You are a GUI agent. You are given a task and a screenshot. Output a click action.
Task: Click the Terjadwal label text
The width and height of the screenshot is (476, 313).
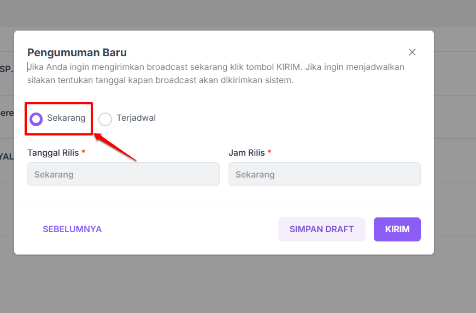(x=136, y=118)
